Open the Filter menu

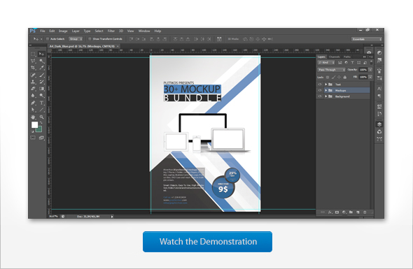111,31
